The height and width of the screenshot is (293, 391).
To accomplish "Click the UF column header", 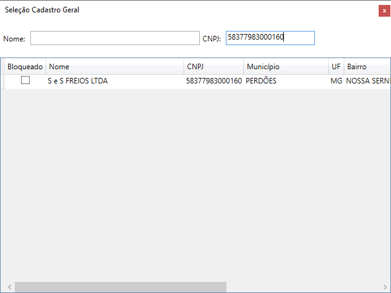I will click(336, 66).
